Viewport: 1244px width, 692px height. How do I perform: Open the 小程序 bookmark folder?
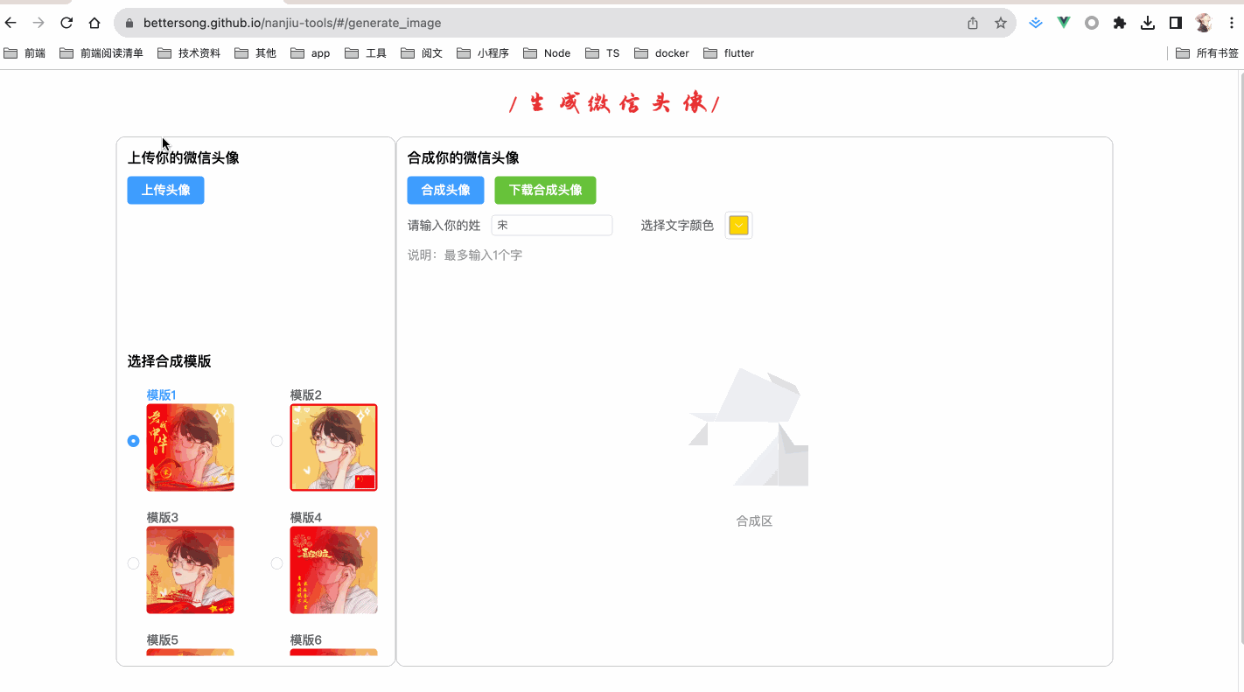click(483, 53)
